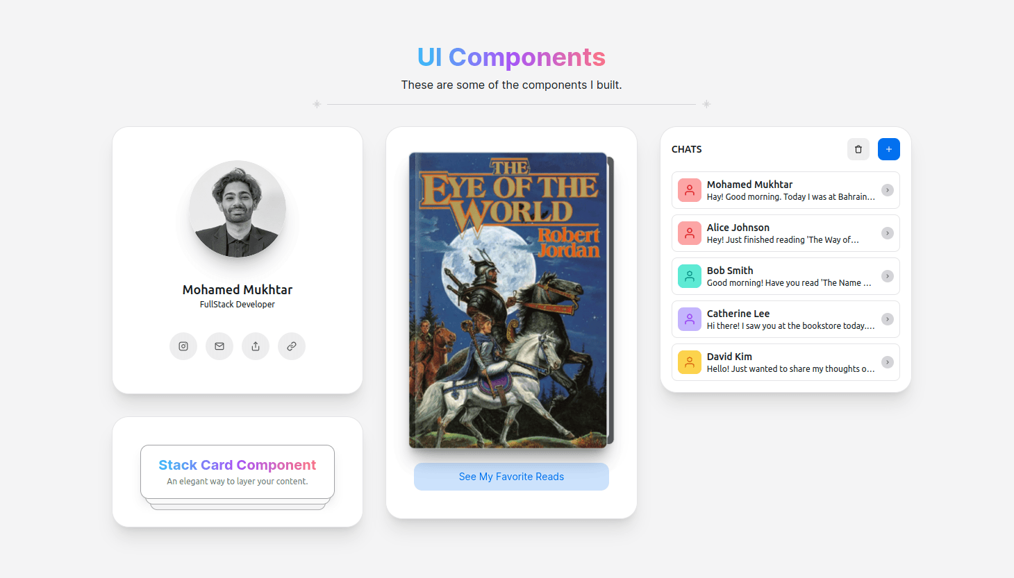Click the link chain icon on profile card
1014x578 pixels.
pos(292,346)
